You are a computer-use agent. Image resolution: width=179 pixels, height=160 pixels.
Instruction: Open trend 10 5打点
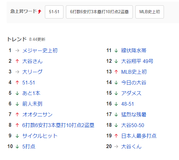click(29, 147)
